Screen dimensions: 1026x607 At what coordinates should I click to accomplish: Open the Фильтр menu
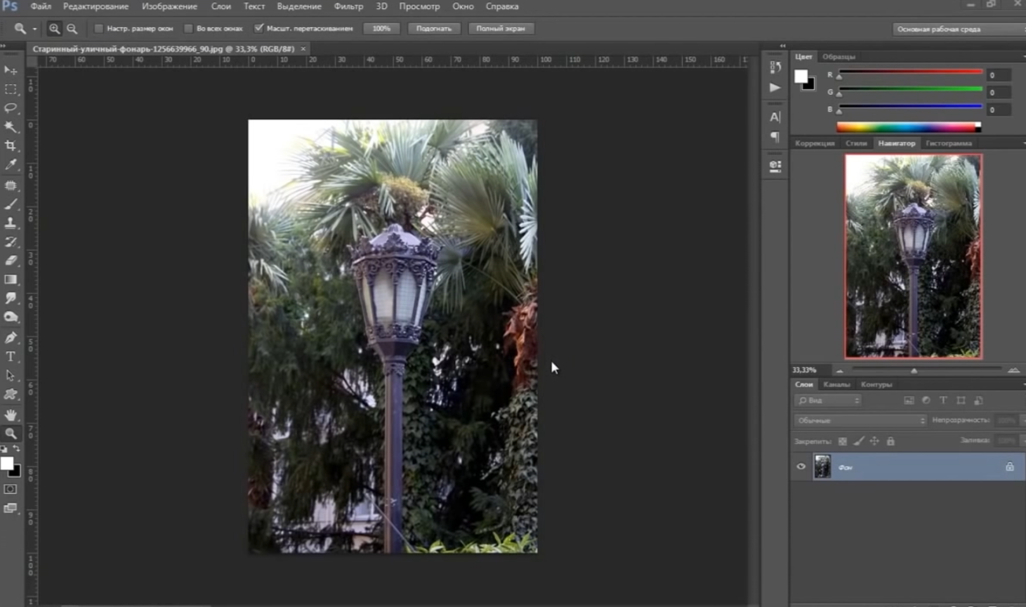click(348, 6)
